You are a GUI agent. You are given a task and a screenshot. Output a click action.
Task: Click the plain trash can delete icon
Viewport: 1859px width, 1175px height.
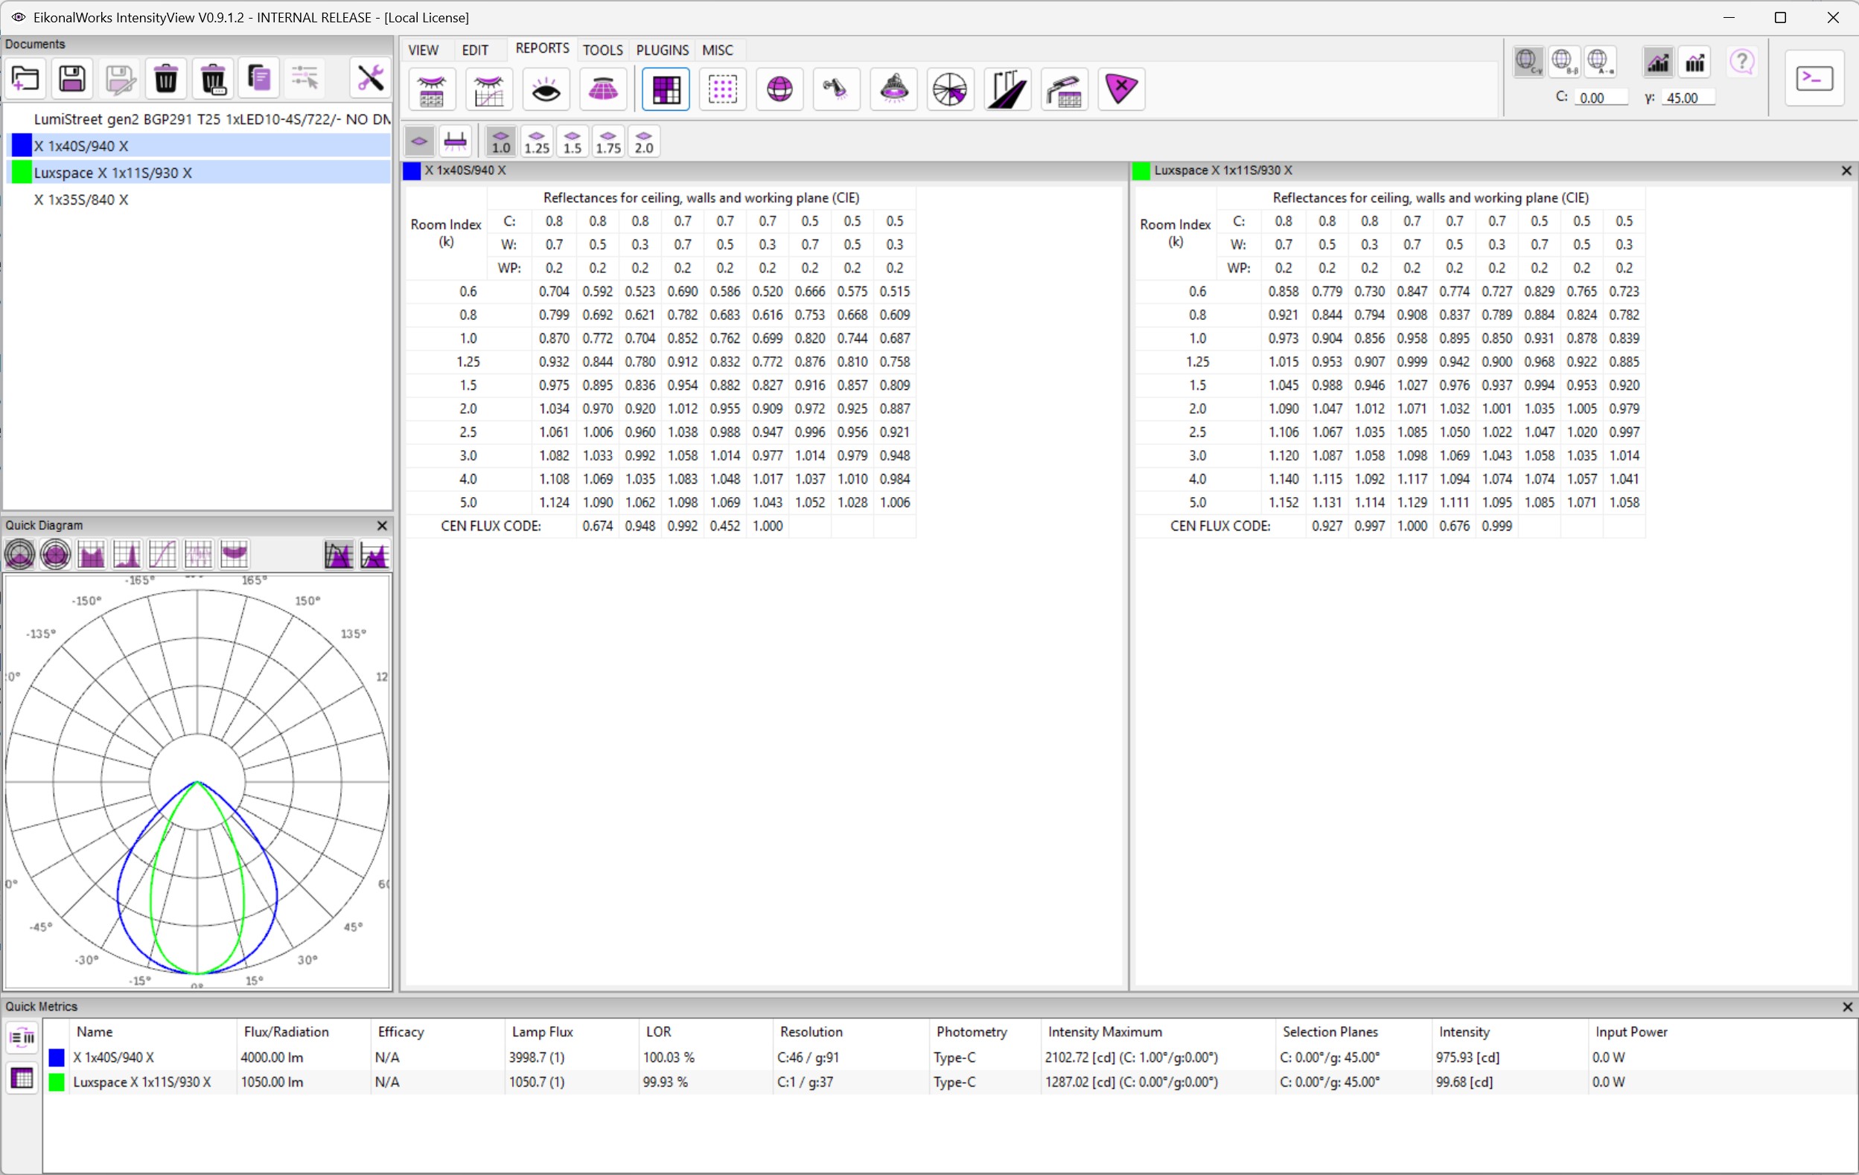pos(166,79)
